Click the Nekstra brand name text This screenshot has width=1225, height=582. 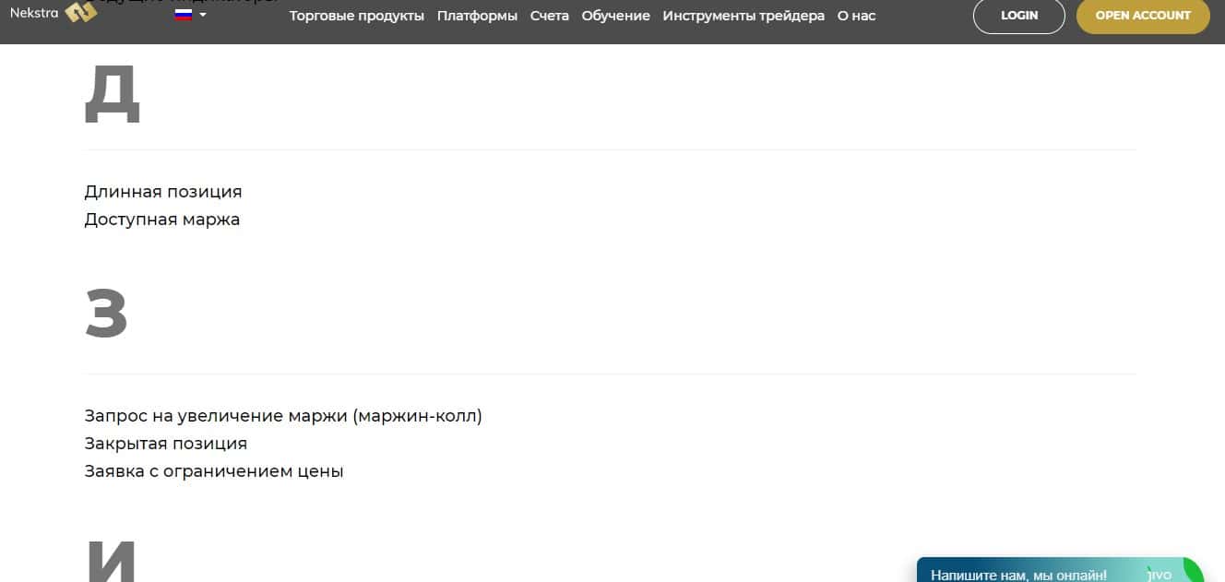[x=33, y=13]
